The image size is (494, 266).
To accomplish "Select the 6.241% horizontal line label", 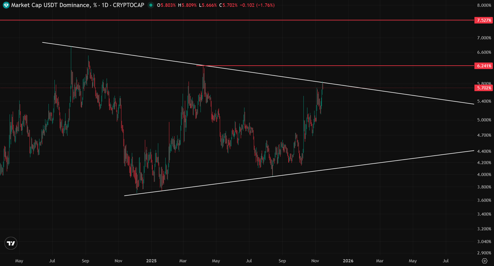I will click(483, 66).
